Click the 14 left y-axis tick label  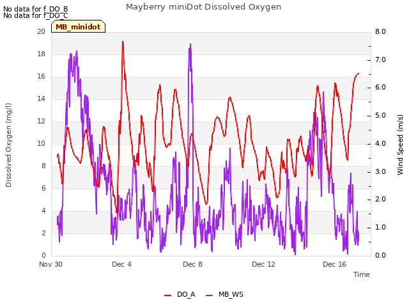(x=41, y=98)
